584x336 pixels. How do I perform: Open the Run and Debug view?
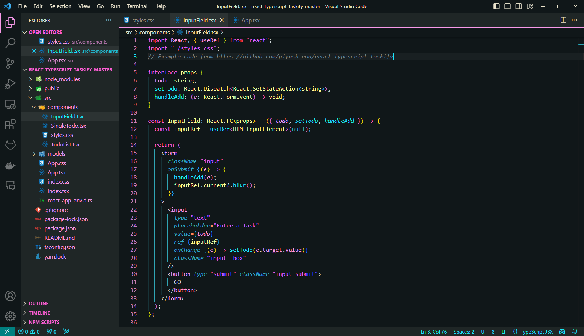tap(10, 84)
